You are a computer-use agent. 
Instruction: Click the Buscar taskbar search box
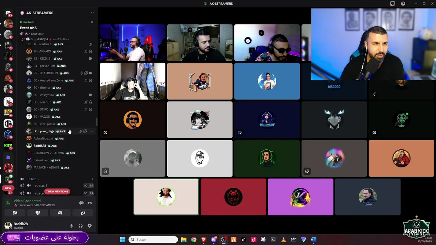(153, 240)
